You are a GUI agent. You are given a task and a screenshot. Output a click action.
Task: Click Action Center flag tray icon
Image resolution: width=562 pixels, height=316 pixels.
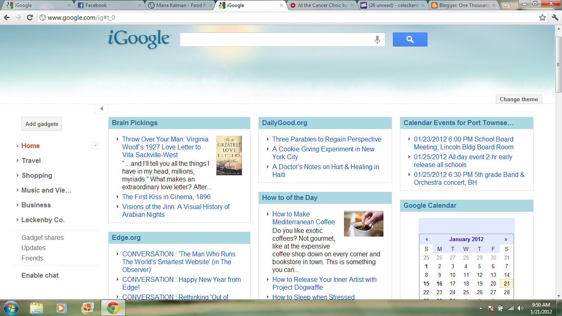[x=491, y=308]
